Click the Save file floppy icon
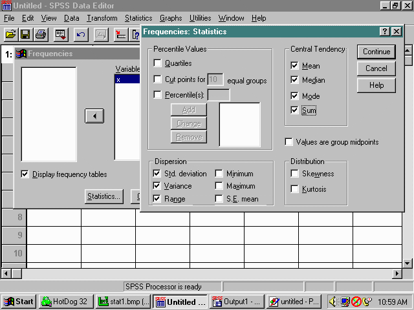The height and width of the screenshot is (310, 414). click(25, 34)
